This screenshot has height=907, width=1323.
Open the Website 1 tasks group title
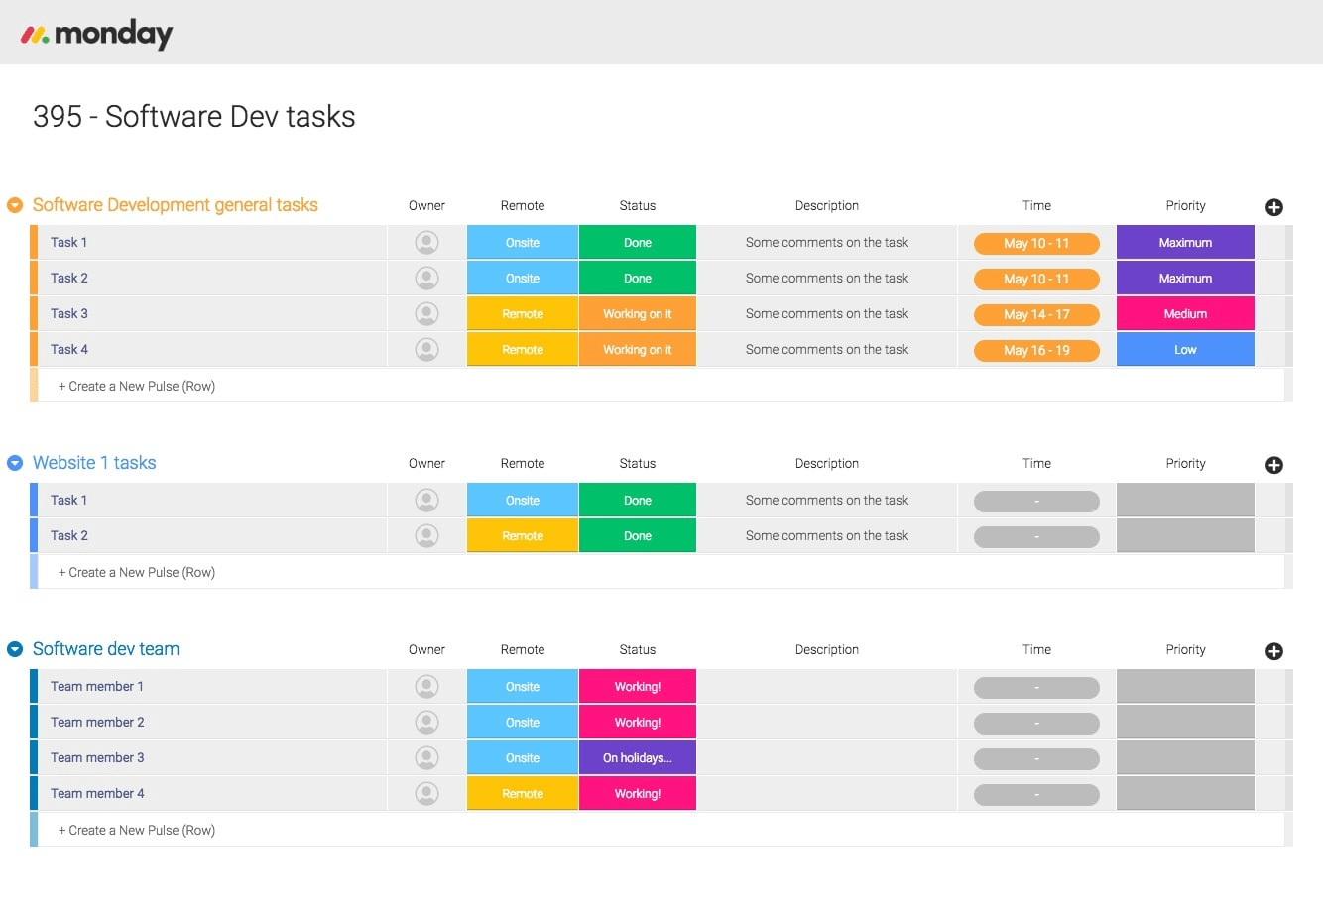94,463
